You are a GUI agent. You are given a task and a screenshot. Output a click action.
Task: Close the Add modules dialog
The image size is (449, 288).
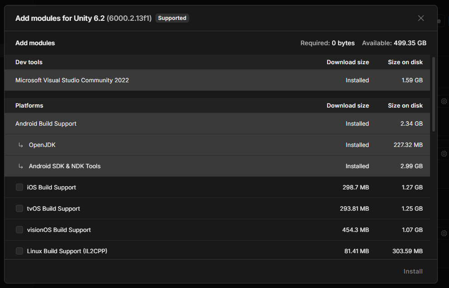(421, 18)
